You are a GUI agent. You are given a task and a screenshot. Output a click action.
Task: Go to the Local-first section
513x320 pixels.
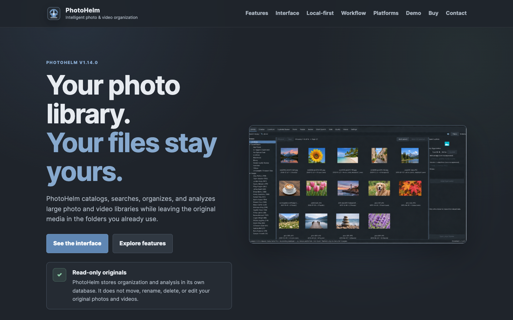point(320,13)
